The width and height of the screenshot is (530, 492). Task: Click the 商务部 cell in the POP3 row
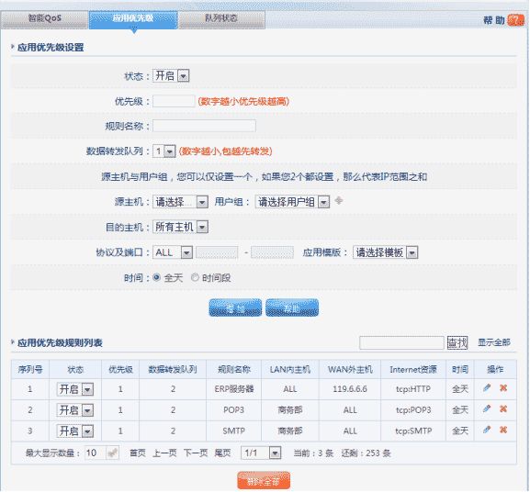click(290, 410)
